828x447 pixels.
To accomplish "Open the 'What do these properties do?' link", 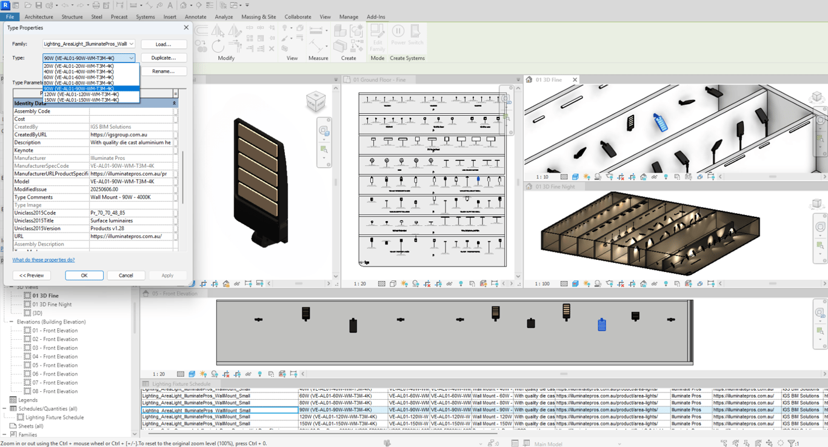I will 44,260.
